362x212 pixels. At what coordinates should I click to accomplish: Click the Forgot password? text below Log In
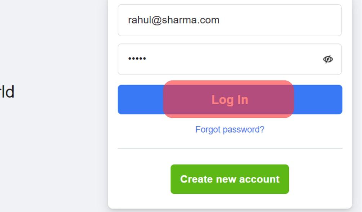[230, 130]
